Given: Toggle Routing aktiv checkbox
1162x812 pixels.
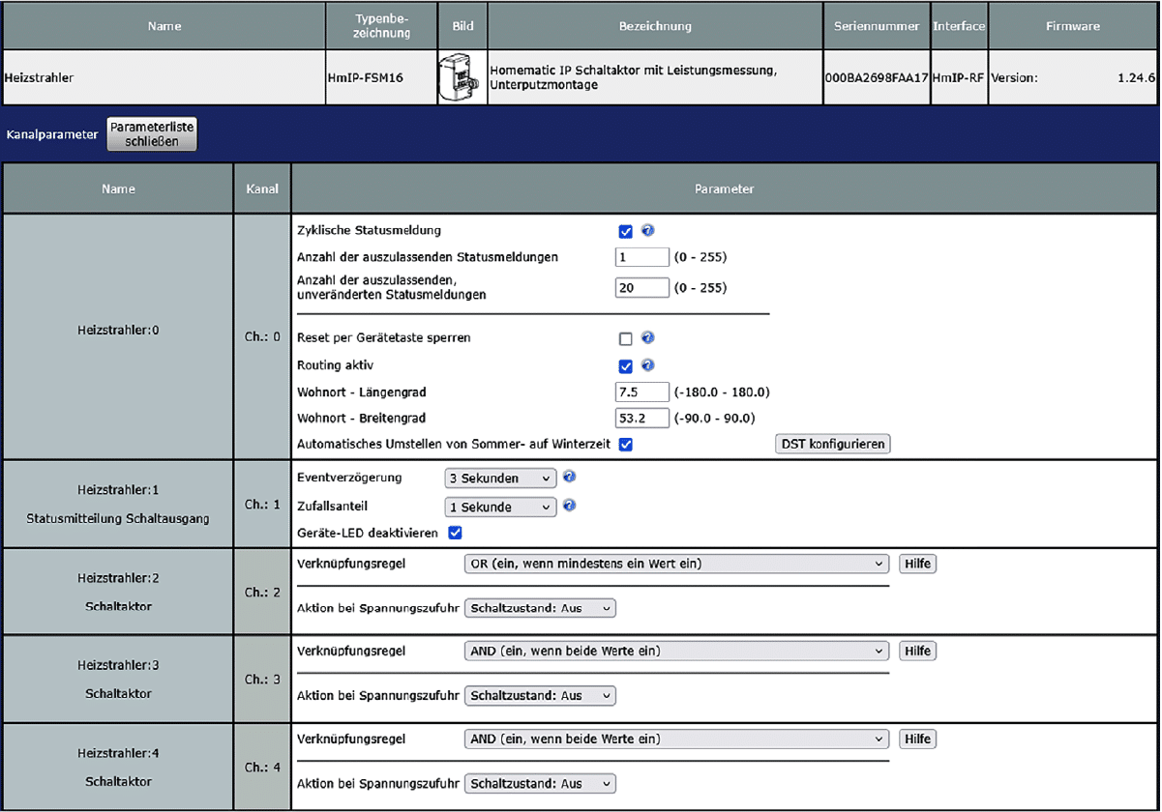Looking at the screenshot, I should tap(625, 366).
